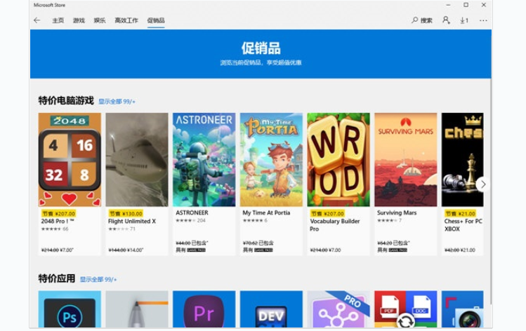Open the three-dots more menu
This screenshot has height=331, width=526.
tap(483, 20)
